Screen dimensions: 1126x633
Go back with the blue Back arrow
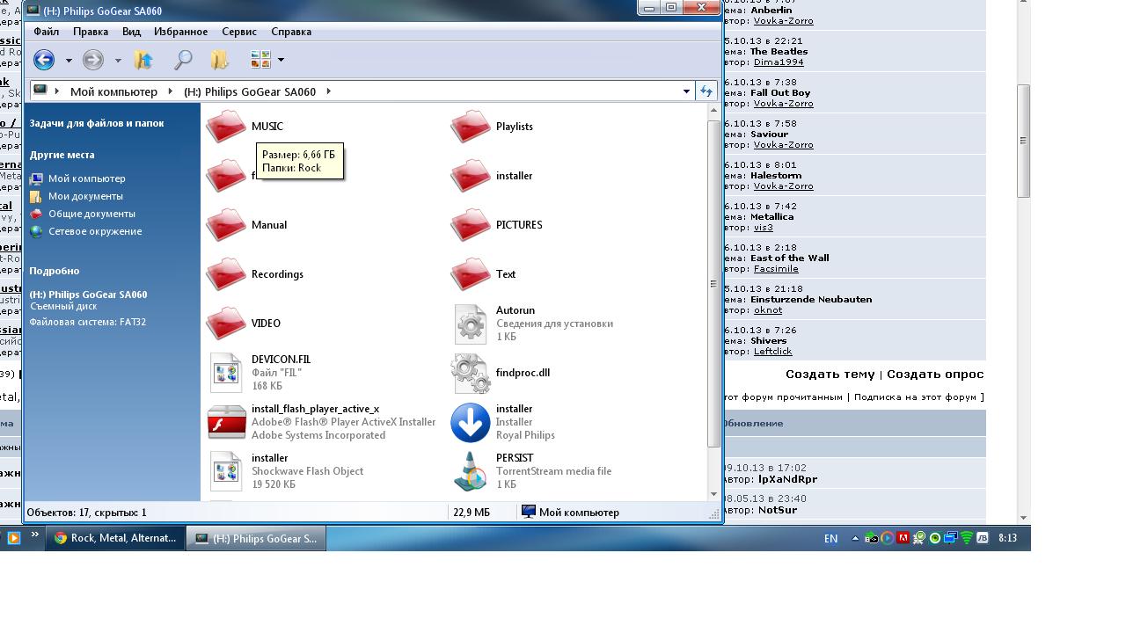tap(44, 60)
